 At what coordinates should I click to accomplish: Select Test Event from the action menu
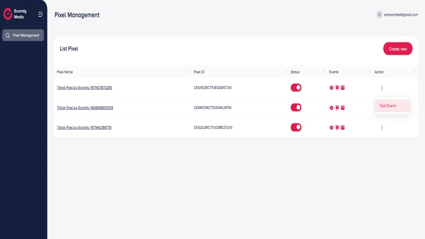click(393, 106)
